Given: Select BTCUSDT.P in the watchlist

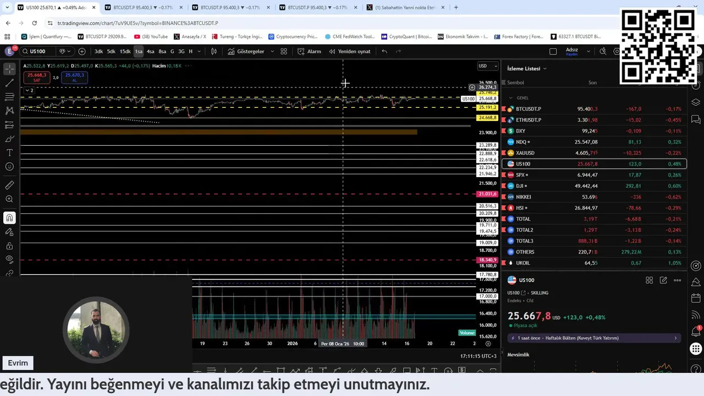Looking at the screenshot, I should coord(594,109).
